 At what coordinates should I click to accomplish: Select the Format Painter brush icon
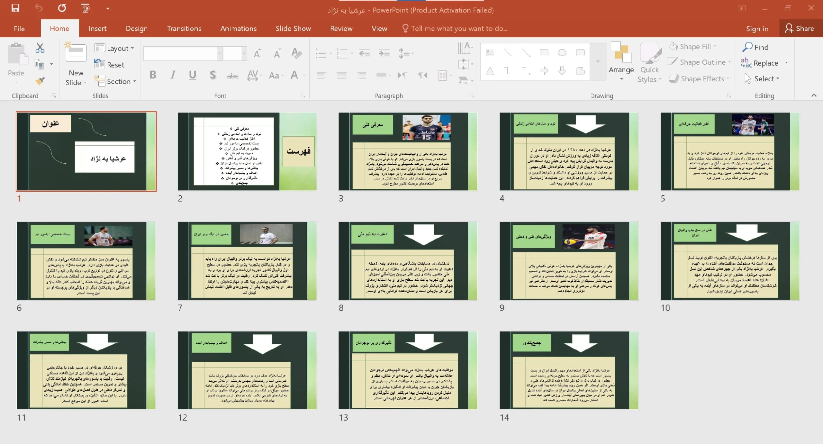tap(40, 81)
